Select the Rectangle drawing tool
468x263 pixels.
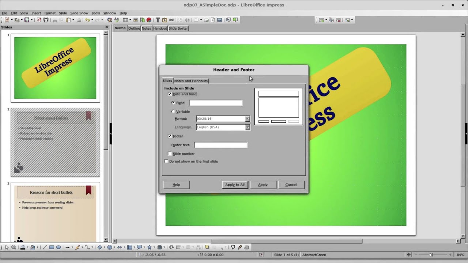click(x=52, y=247)
